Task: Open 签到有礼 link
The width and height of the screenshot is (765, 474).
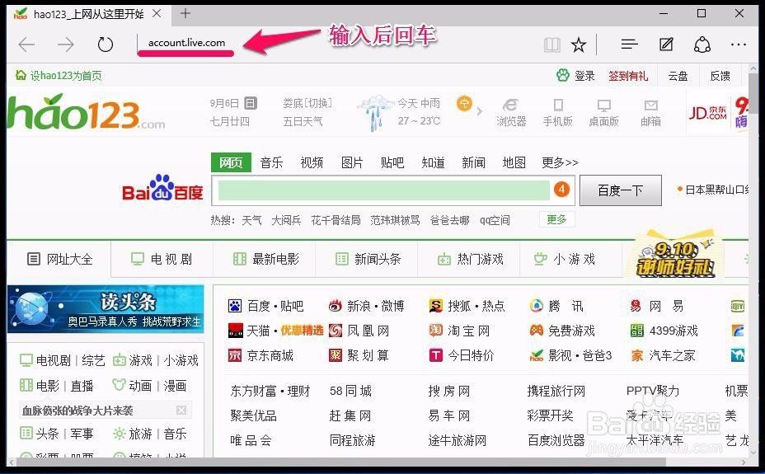Action: 628,76
